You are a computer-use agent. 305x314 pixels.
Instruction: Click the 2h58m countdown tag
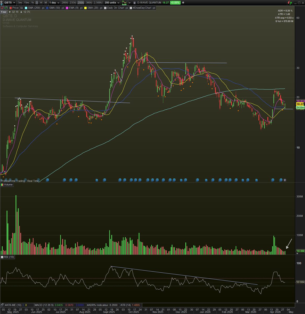click(300, 107)
